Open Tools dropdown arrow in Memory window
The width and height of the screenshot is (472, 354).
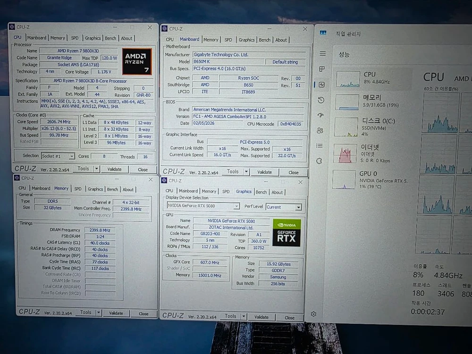tap(99, 313)
